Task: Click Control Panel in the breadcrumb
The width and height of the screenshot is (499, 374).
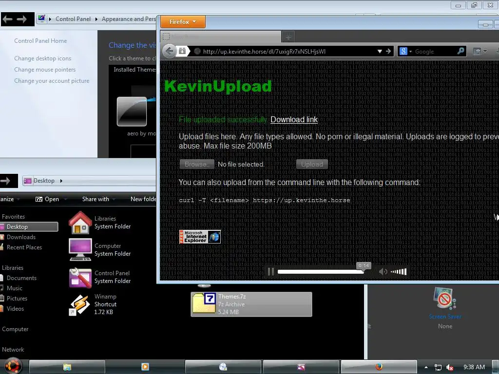Action: (x=73, y=19)
